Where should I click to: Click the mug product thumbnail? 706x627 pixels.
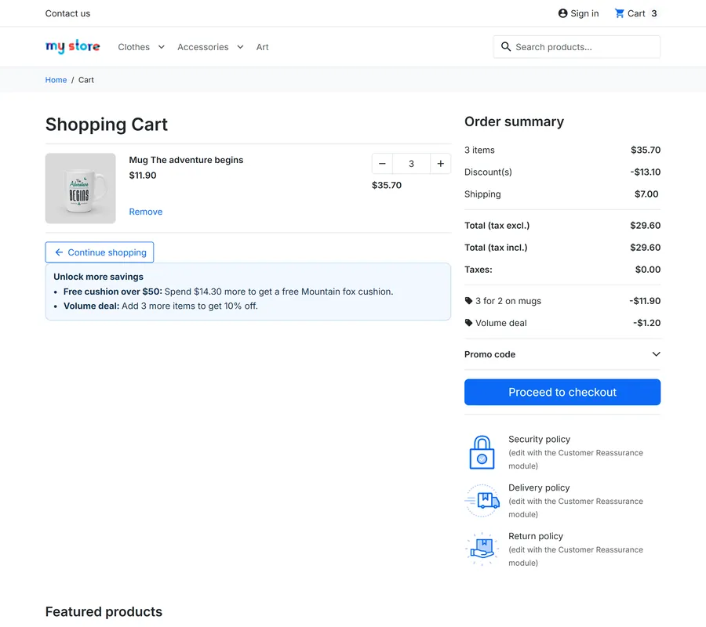81,188
